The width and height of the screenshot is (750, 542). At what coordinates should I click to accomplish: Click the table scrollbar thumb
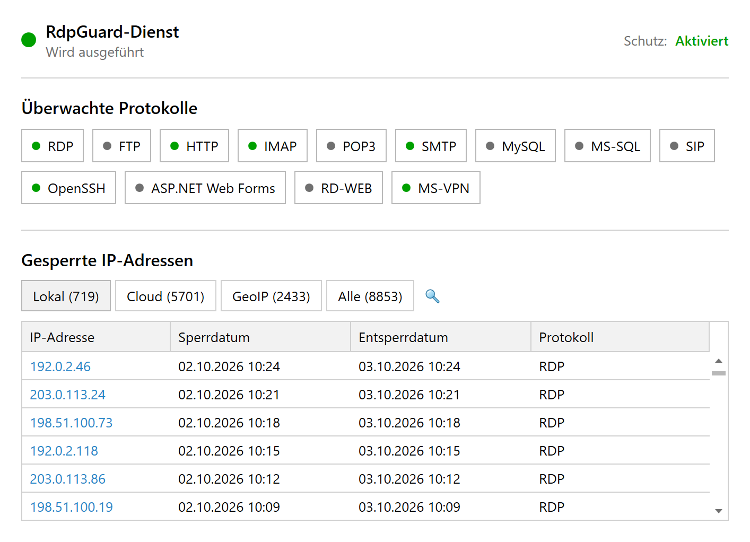719,373
